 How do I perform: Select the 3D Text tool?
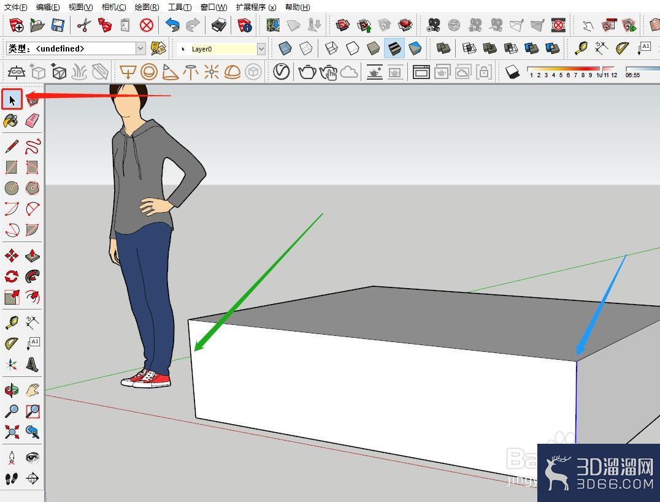pyautogui.click(x=33, y=365)
